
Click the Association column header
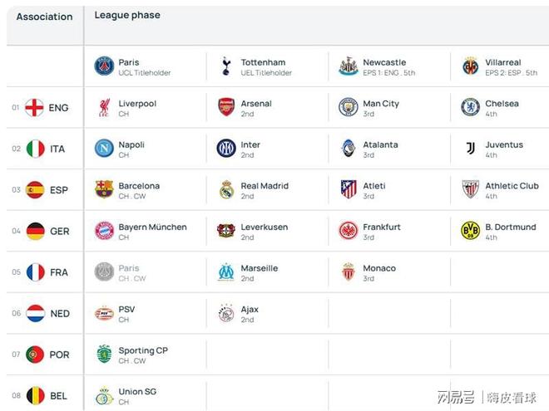[44, 17]
